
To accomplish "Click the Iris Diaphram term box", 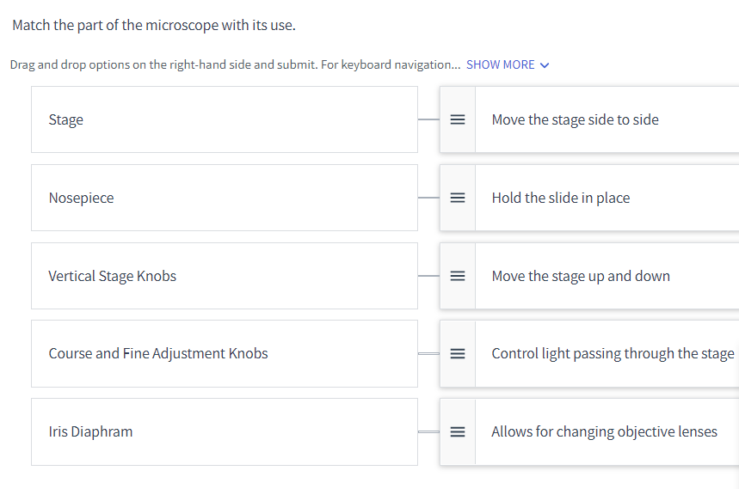I will click(224, 431).
